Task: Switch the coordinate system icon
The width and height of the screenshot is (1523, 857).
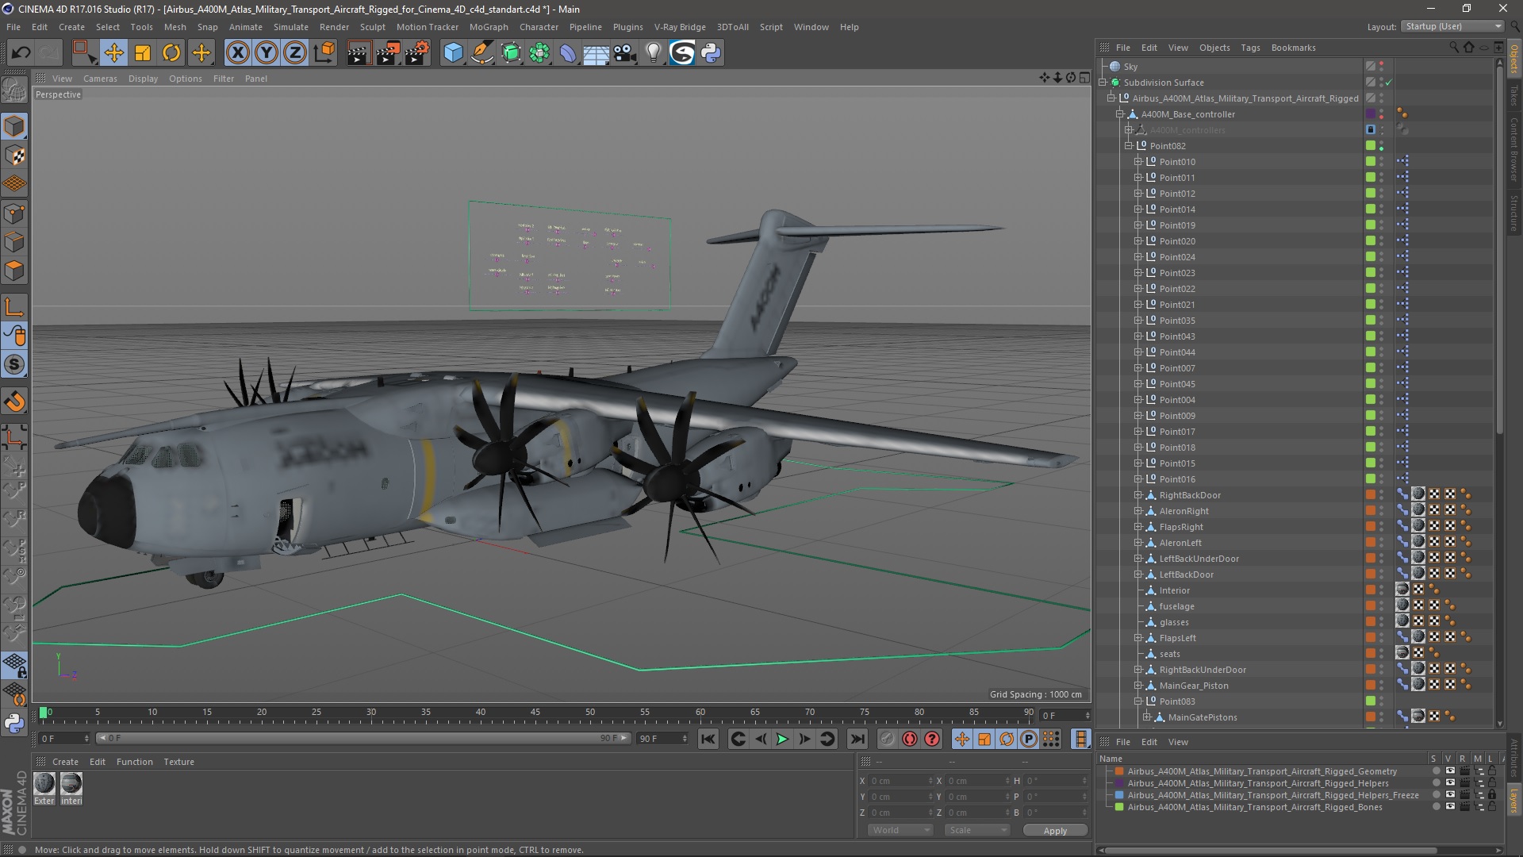Action: pos(324,53)
